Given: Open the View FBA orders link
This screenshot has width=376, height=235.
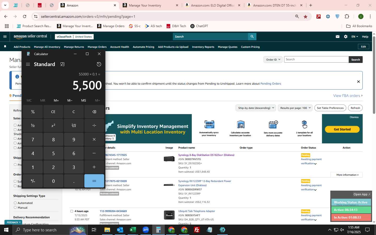Looking at the screenshot, I should coord(348,96).
